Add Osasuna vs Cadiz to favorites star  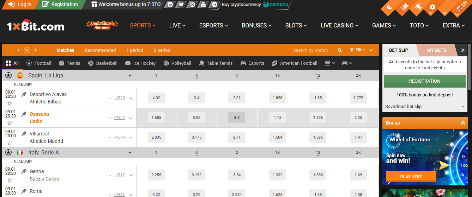click(10, 123)
